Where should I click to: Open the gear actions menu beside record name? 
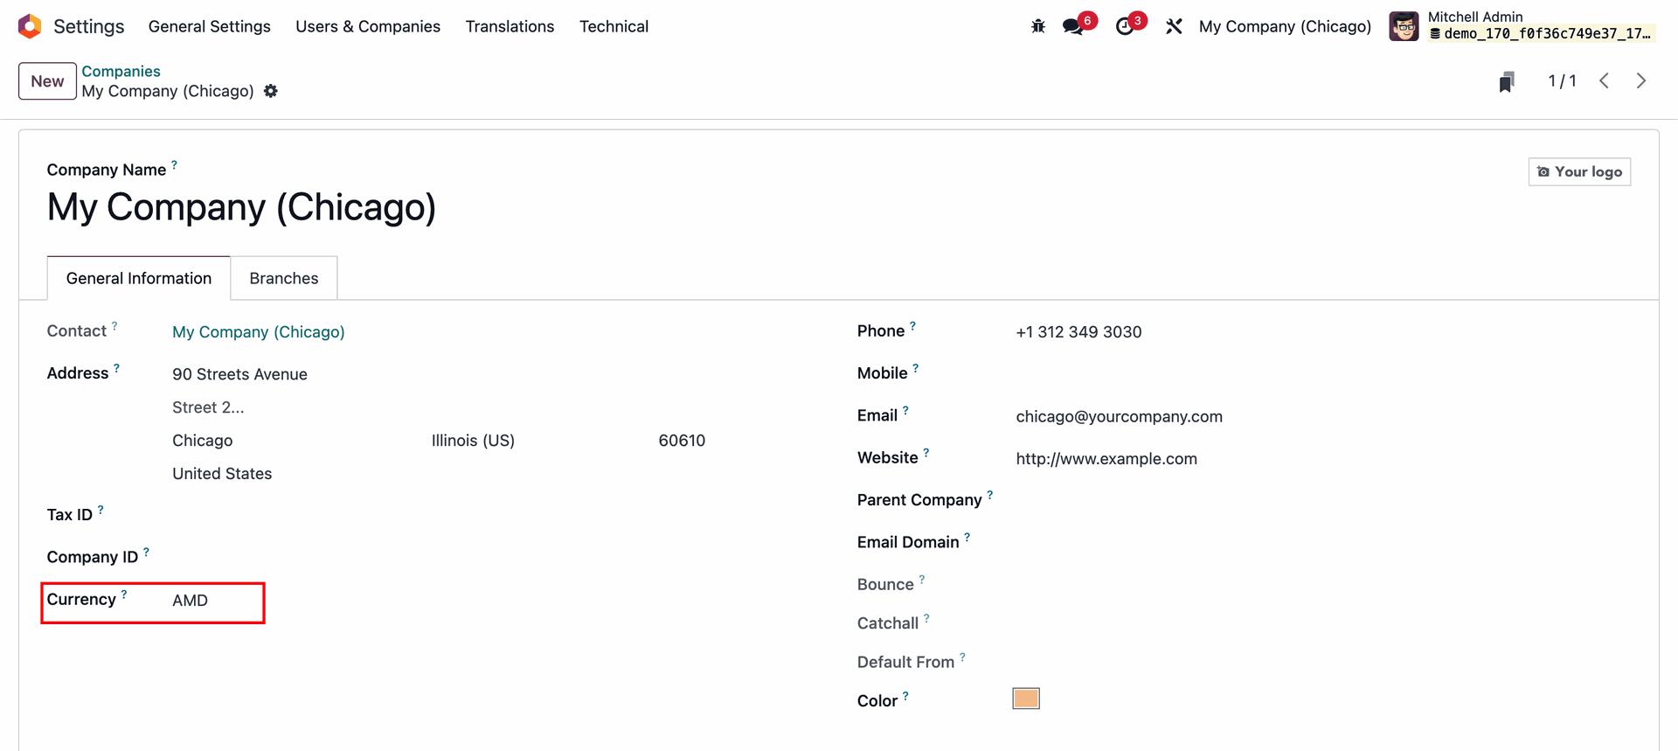pyautogui.click(x=271, y=91)
